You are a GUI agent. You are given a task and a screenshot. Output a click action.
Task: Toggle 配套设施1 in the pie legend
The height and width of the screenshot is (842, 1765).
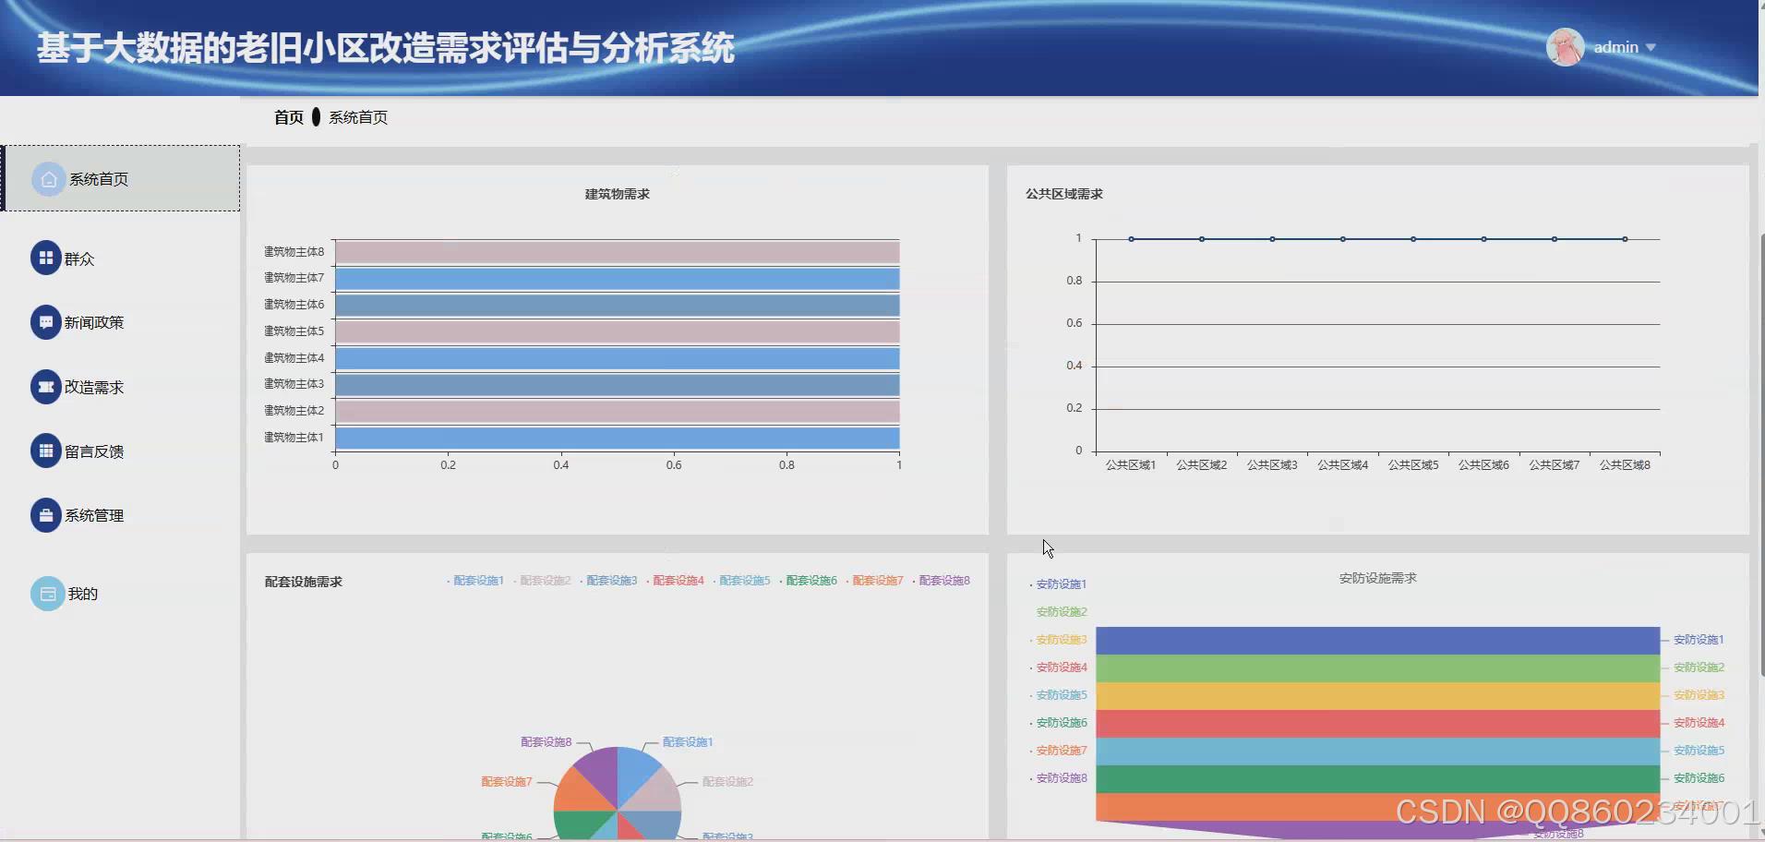click(x=475, y=581)
